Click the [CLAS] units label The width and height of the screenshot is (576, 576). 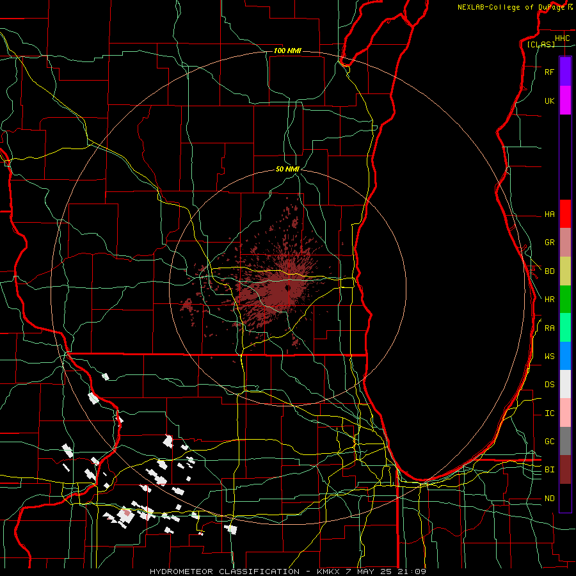[x=541, y=44]
